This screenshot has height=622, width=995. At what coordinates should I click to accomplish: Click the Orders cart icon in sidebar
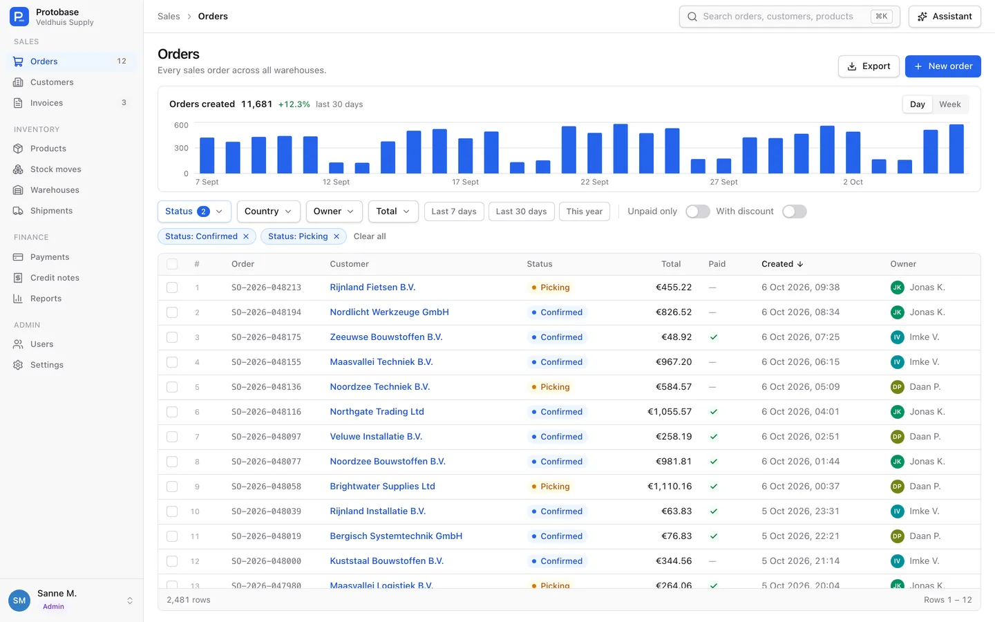(19, 62)
